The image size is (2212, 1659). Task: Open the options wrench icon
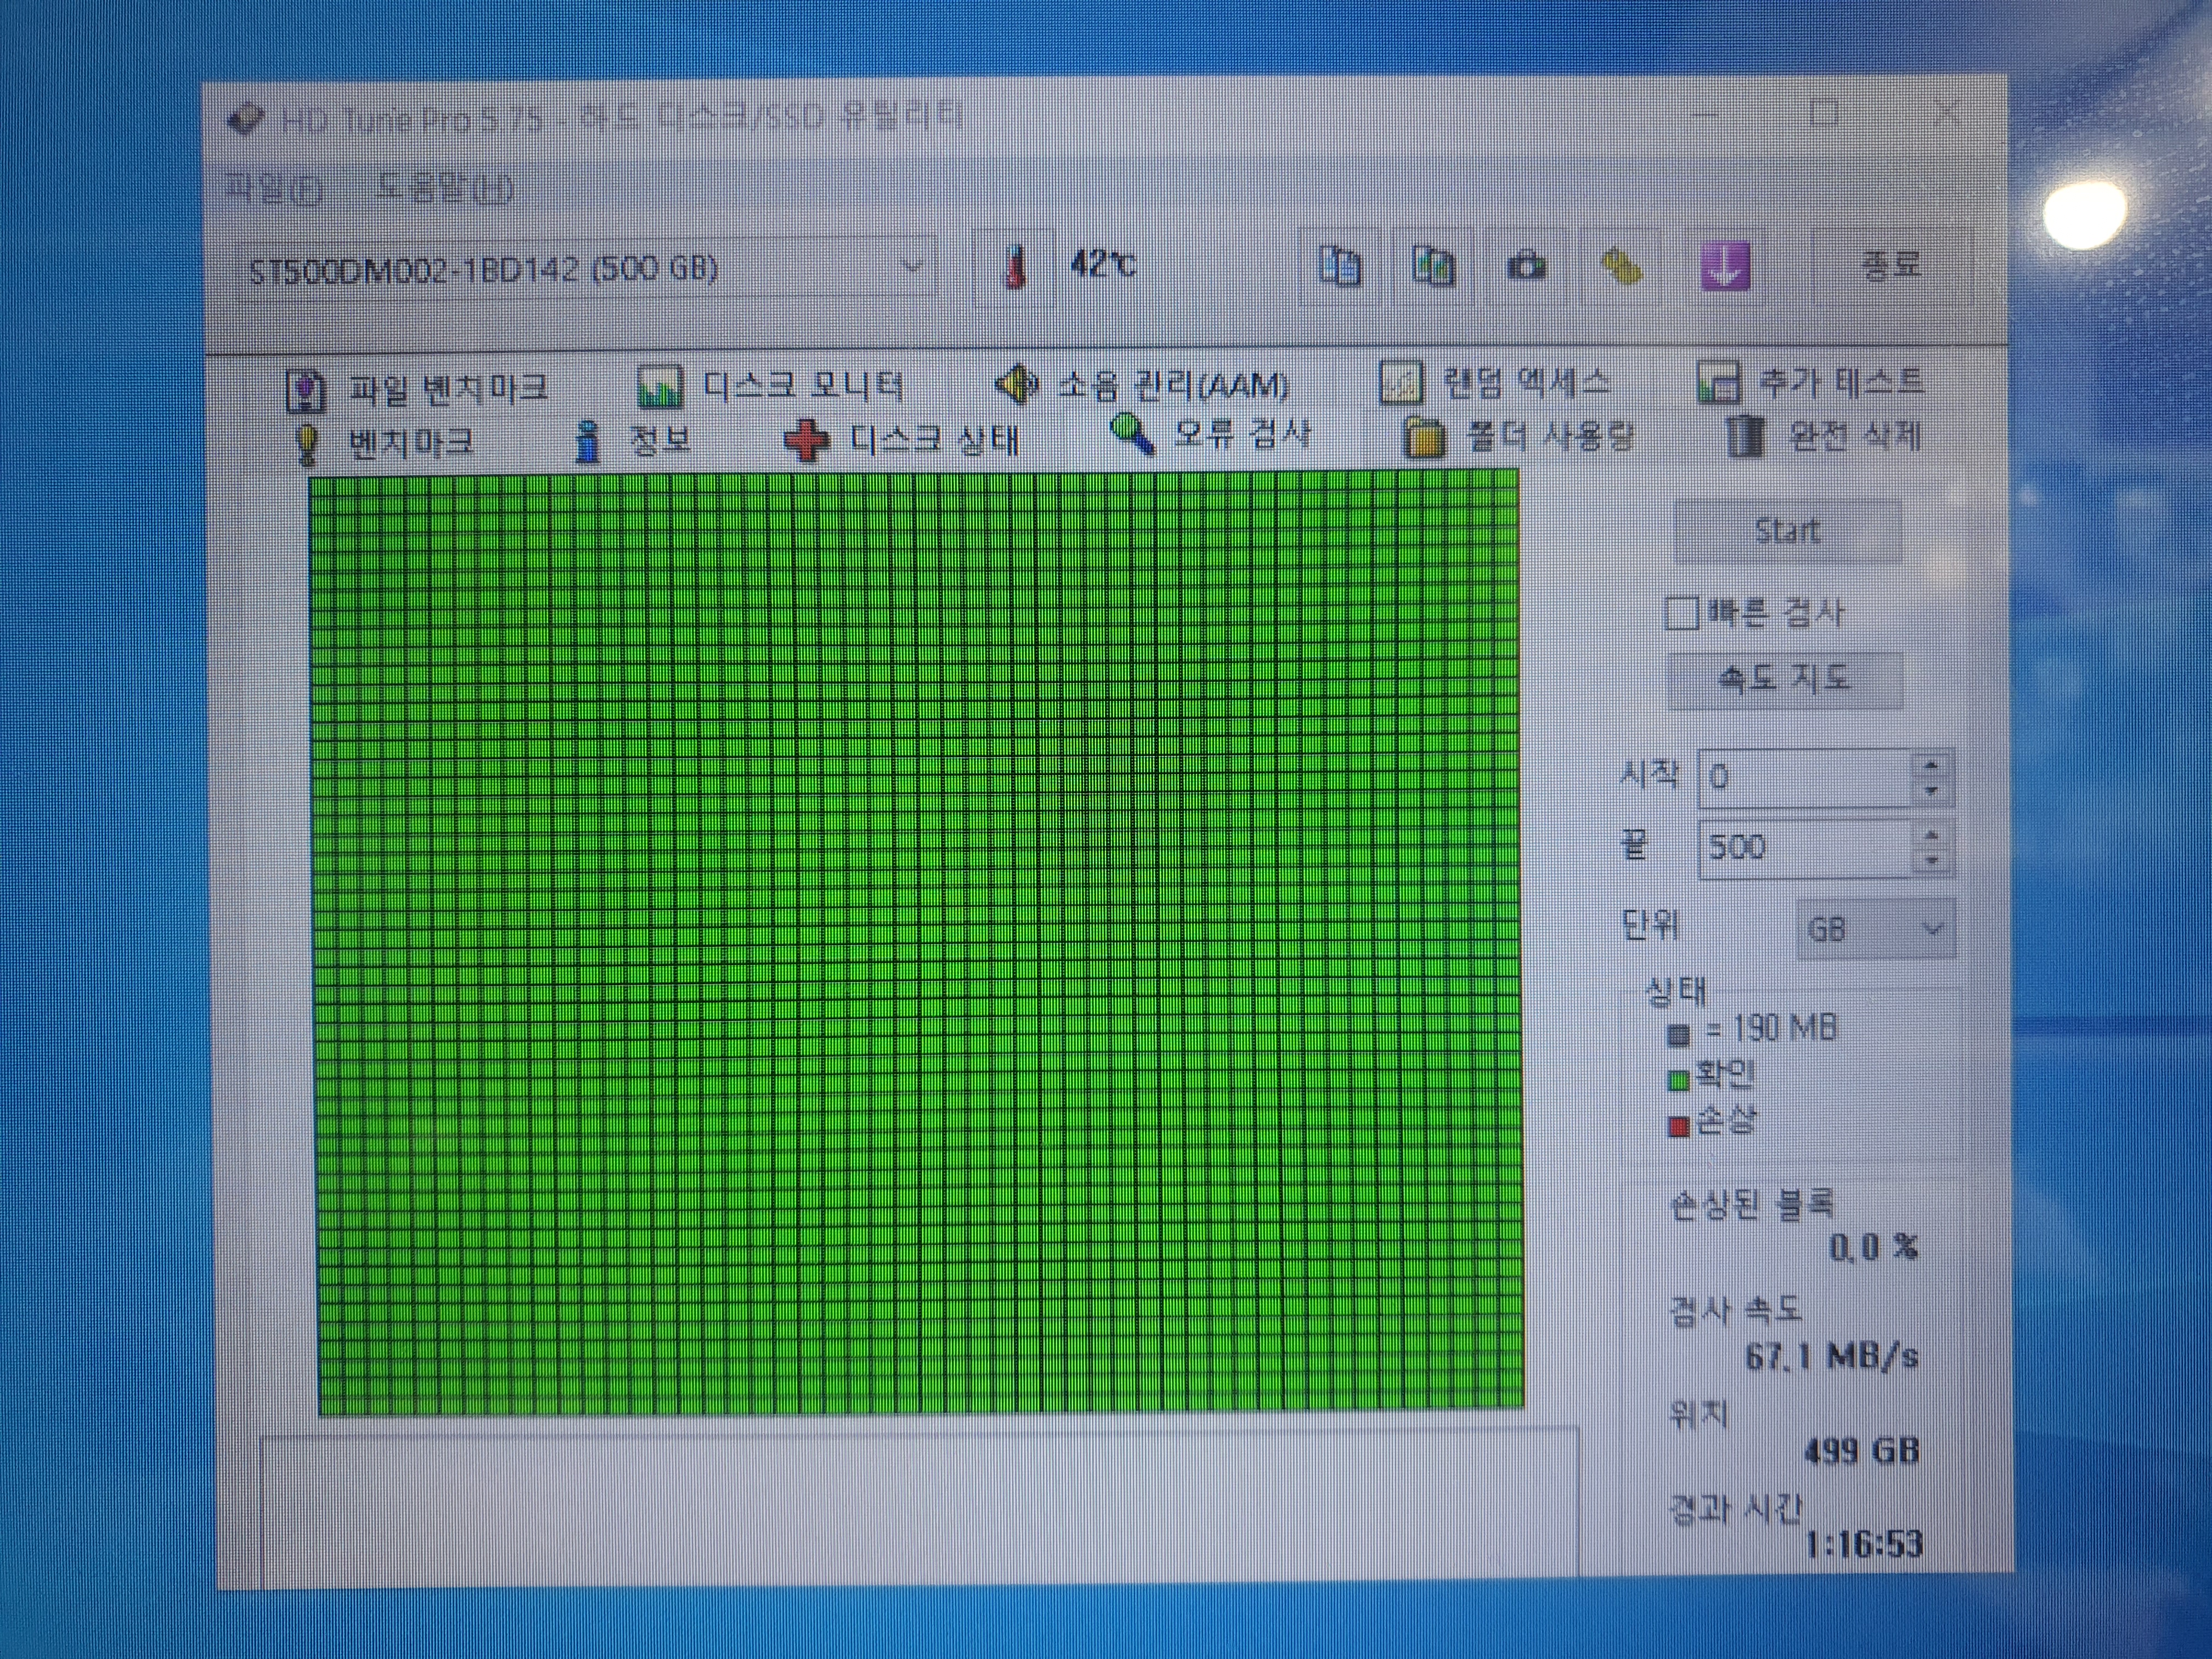1621,266
